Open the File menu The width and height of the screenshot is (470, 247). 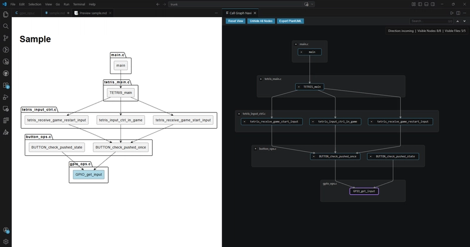[x=13, y=4]
